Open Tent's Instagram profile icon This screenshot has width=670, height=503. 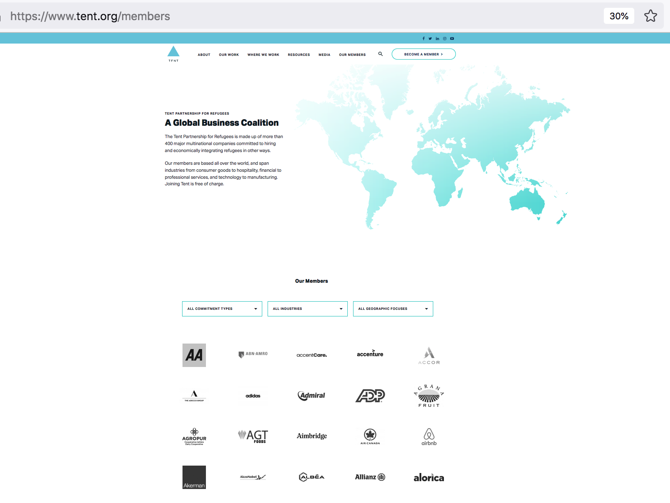coord(445,39)
